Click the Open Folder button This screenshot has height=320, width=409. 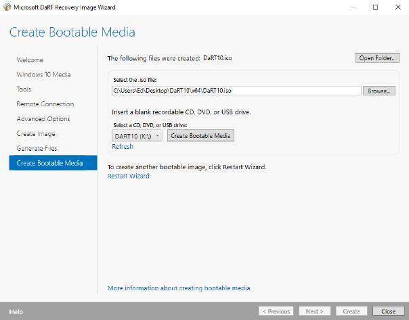click(x=376, y=58)
